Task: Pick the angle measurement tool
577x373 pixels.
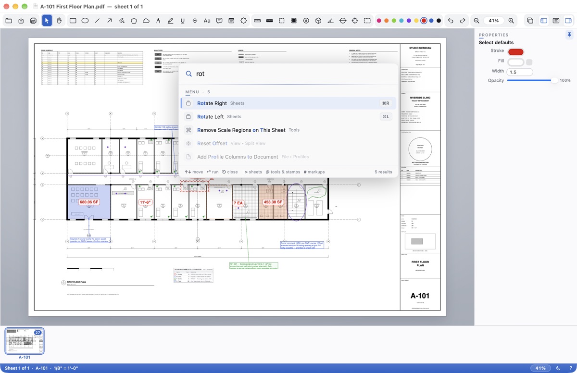Action: 330,21
